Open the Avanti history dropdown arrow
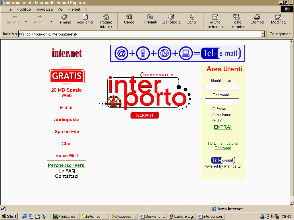The height and width of the screenshot is (220, 294). click(x=51, y=22)
